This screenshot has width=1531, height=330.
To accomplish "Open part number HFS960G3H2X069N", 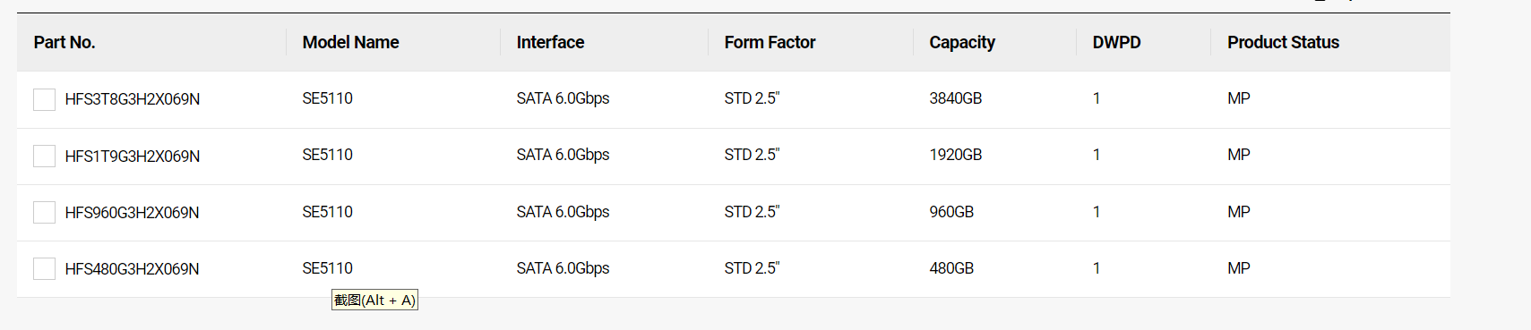I will [133, 213].
